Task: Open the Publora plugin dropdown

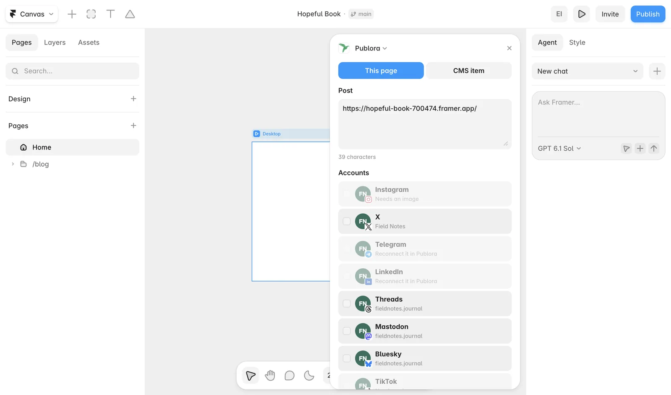Action: (371, 48)
